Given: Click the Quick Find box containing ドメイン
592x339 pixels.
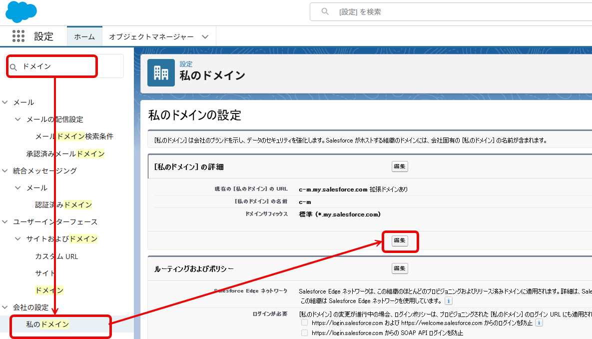Looking at the screenshot, I should coord(64,66).
